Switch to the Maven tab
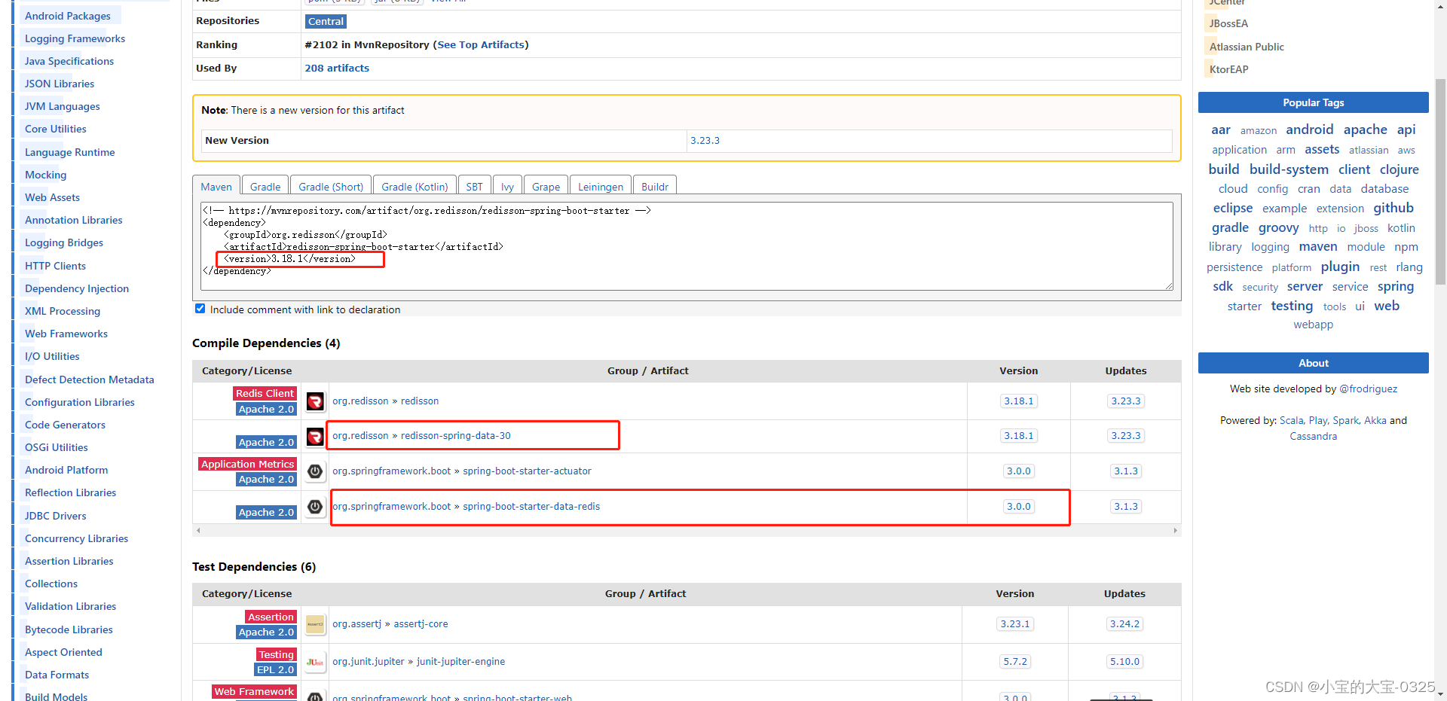 pyautogui.click(x=216, y=187)
